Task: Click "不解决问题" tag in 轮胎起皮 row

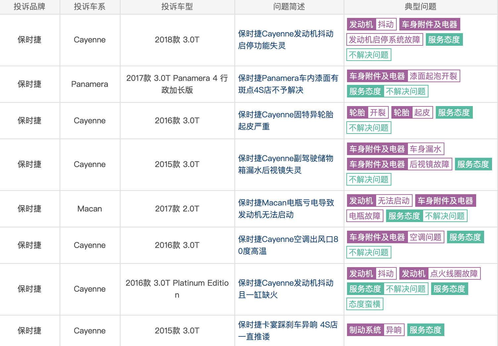Action: pyautogui.click(x=369, y=128)
